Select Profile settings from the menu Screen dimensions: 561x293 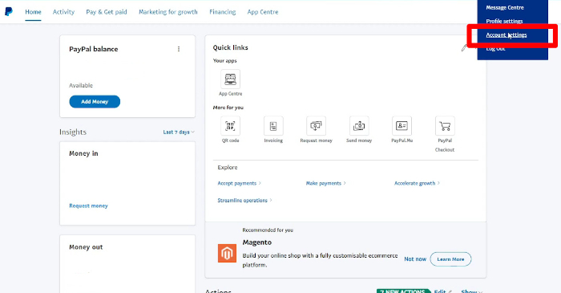pyautogui.click(x=504, y=21)
